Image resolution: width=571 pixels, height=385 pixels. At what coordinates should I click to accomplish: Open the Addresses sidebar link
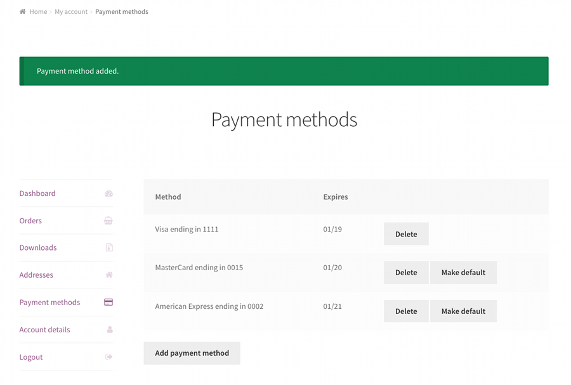click(x=36, y=275)
